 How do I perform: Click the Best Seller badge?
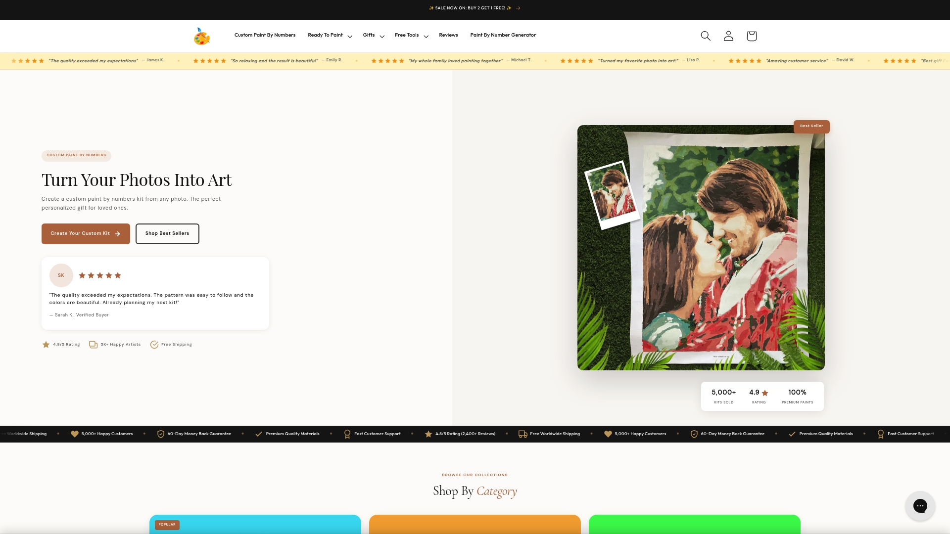(811, 126)
